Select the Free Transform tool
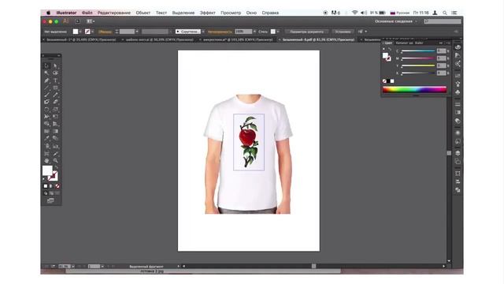Screen dimensions: 504x284 [x=55, y=116]
